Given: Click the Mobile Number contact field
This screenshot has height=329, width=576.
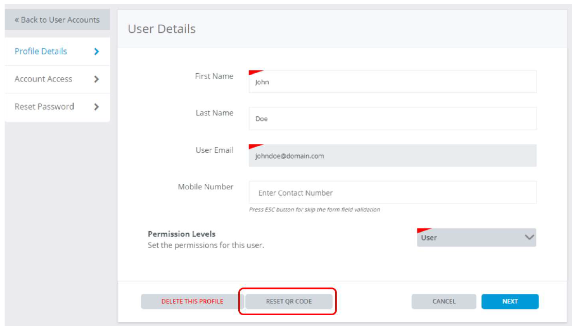Looking at the screenshot, I should point(392,193).
